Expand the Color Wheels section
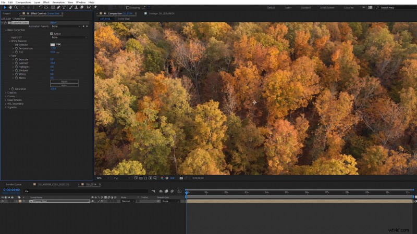This screenshot has height=234, width=417. tap(6, 100)
